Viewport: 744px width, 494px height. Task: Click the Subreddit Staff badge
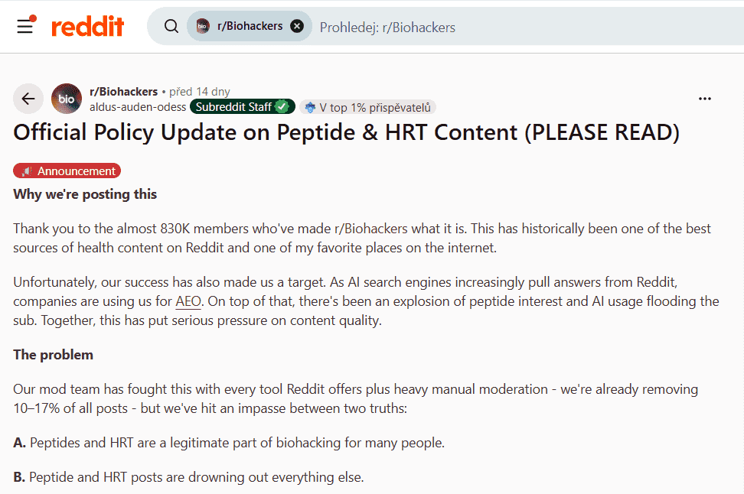pyautogui.click(x=243, y=107)
